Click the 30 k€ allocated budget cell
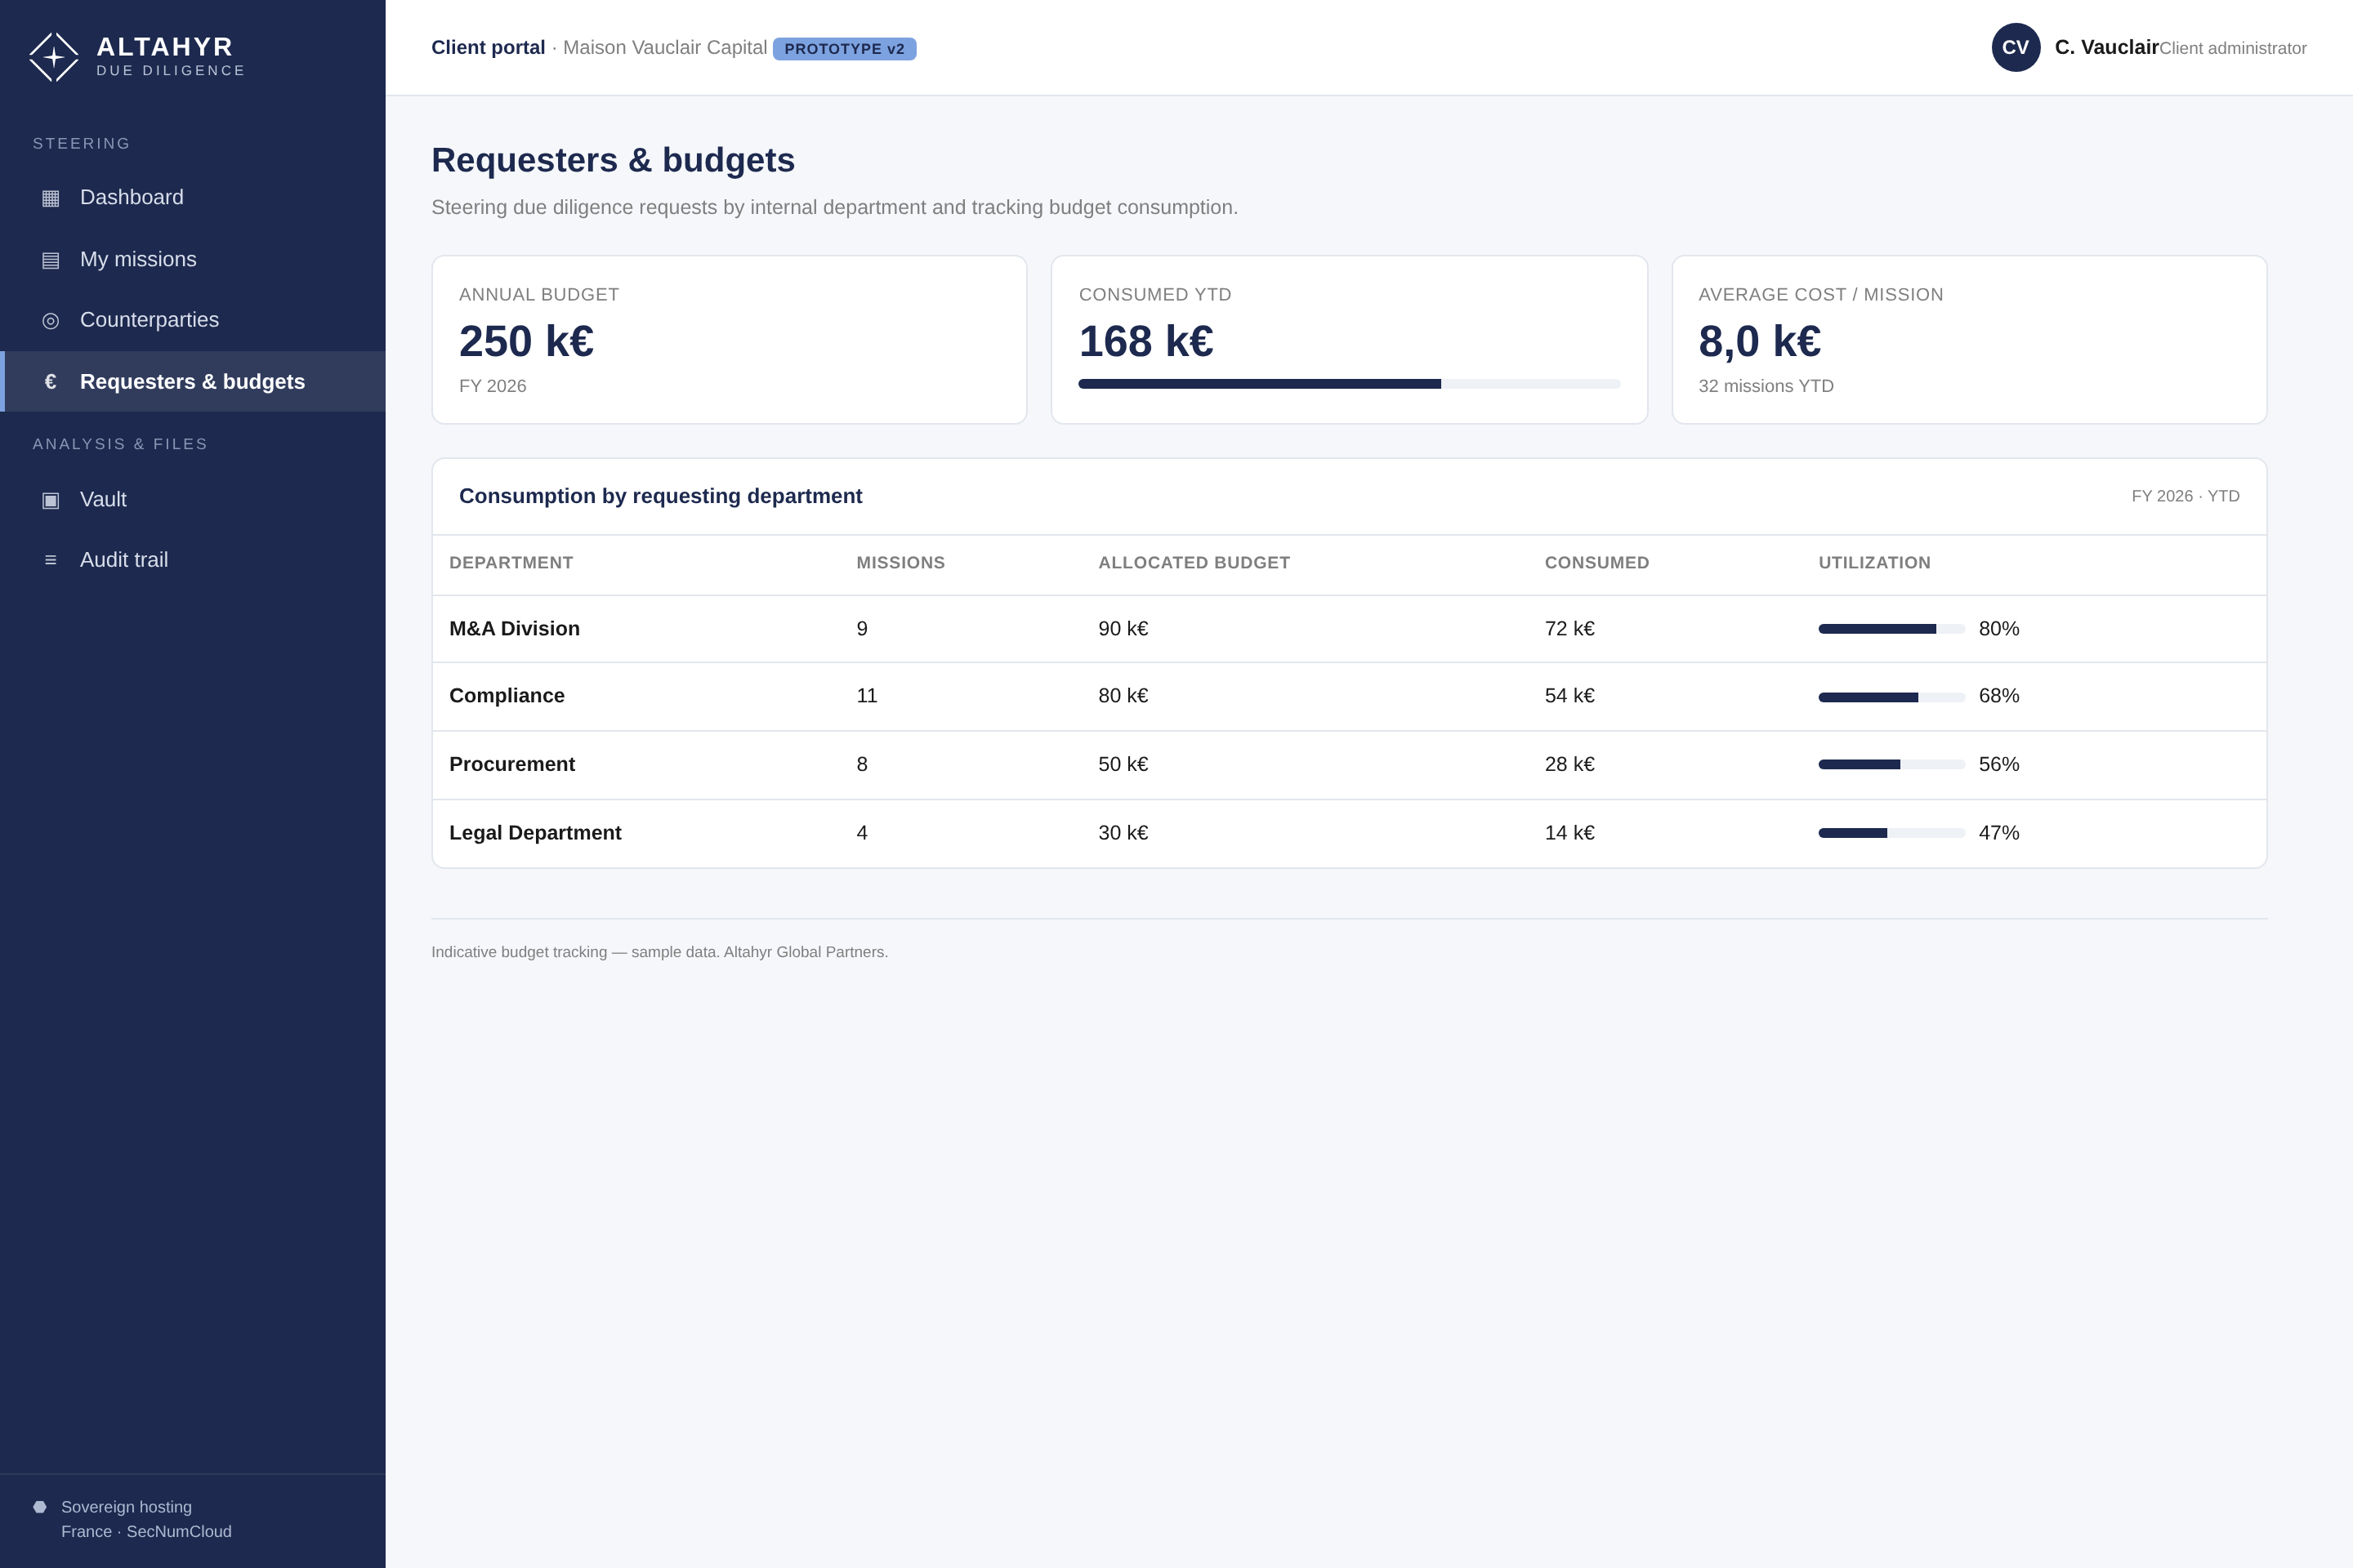 (x=1123, y=833)
